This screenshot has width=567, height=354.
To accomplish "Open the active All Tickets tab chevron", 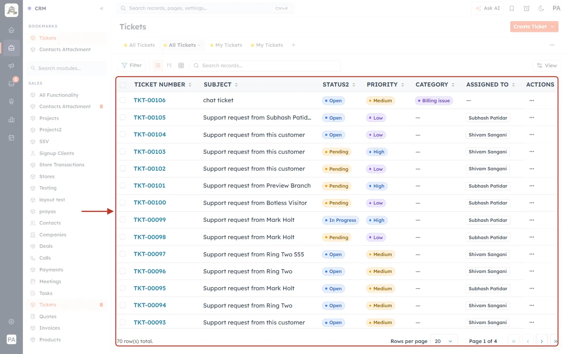I will (x=199, y=45).
